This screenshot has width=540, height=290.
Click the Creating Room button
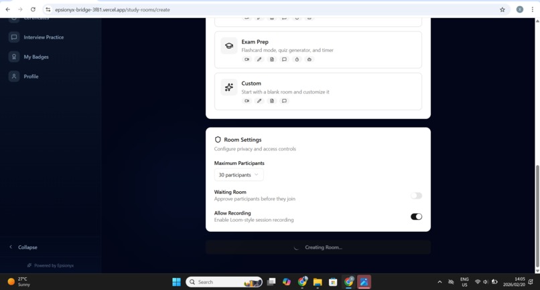[x=318, y=247]
